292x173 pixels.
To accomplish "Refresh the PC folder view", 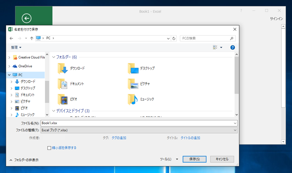I will pos(174,38).
